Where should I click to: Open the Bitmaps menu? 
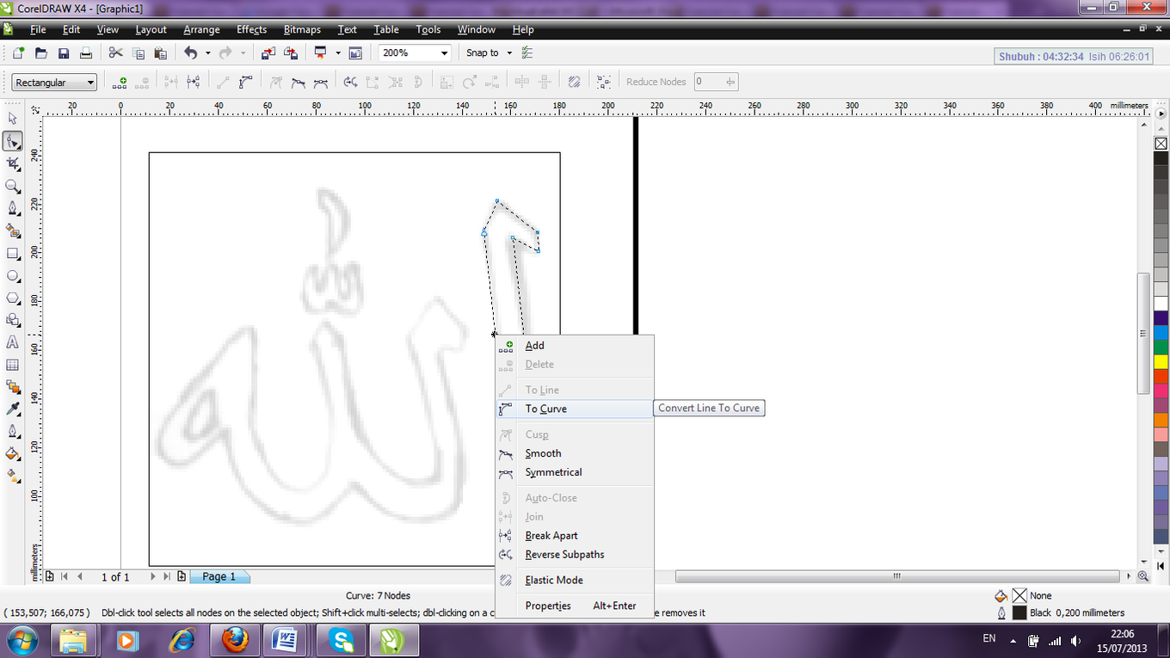(302, 28)
